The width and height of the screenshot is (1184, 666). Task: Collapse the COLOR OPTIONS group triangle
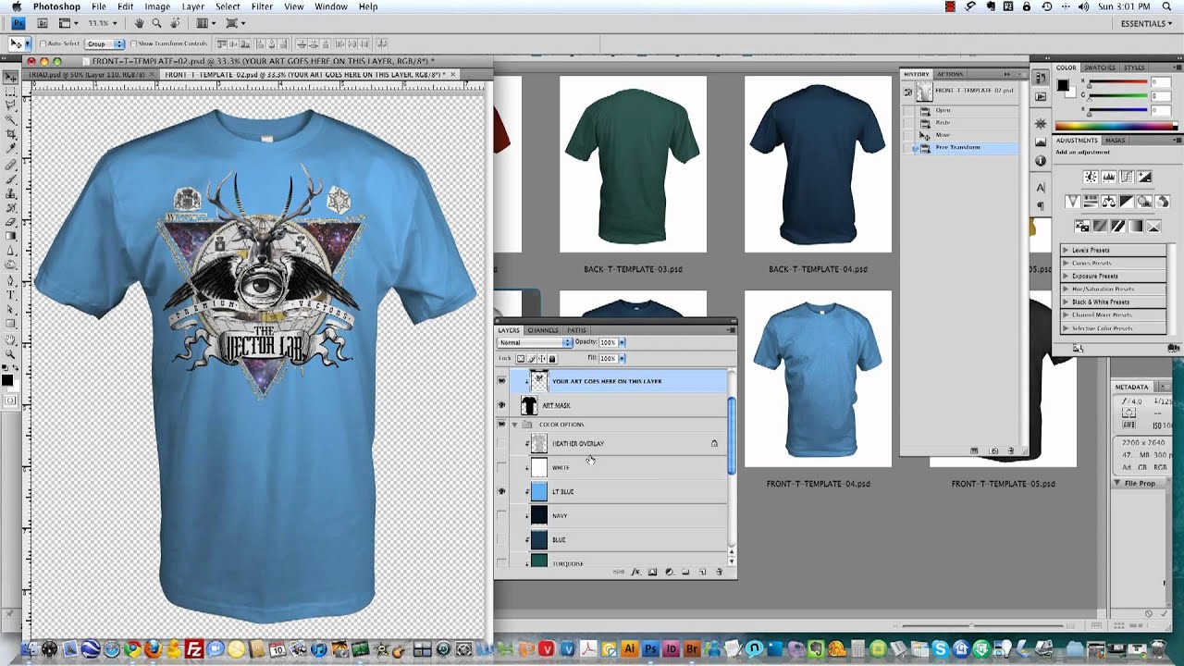514,425
